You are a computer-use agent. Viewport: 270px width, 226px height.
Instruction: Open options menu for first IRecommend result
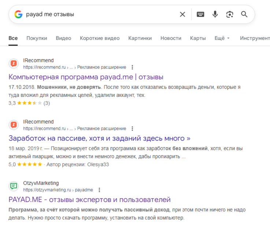[x=132, y=67]
